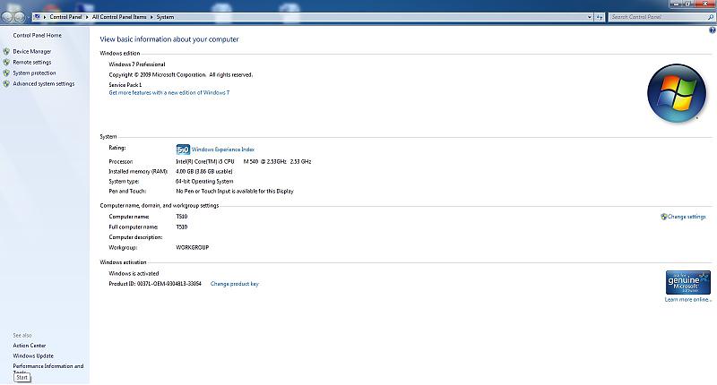Open the address bar history dropdown arrow
This screenshot has height=385, width=717.
pyautogui.click(x=588, y=17)
